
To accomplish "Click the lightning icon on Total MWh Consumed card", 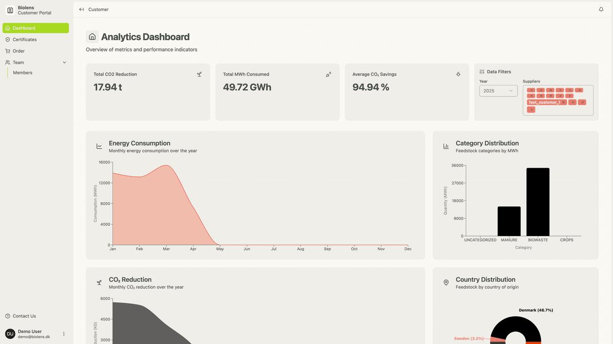I will pyautogui.click(x=328, y=74).
